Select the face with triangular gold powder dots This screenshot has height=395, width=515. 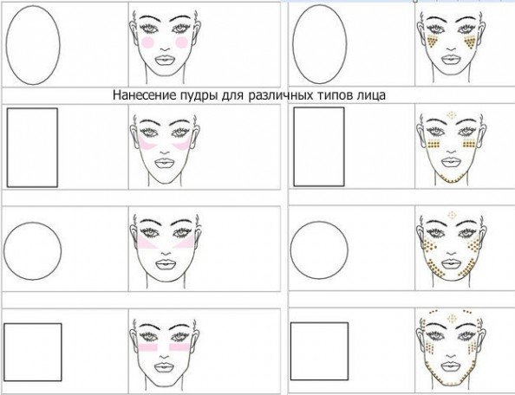point(452,44)
